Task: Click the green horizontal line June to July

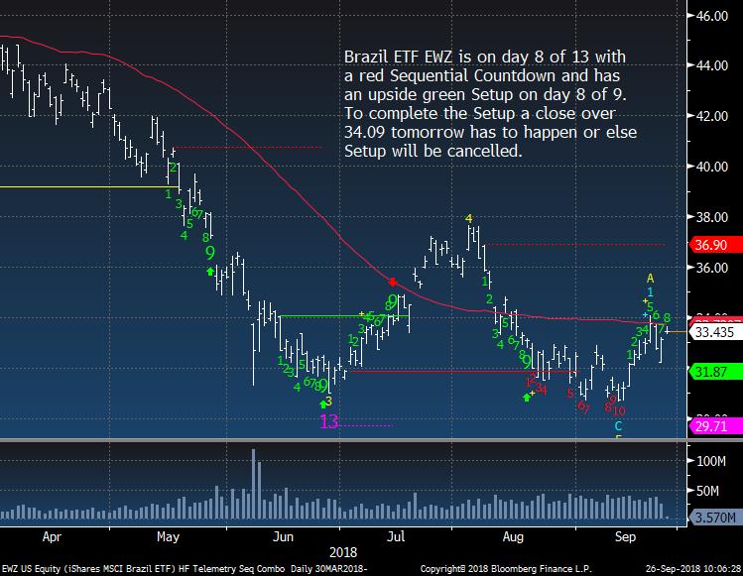Action: pos(343,316)
